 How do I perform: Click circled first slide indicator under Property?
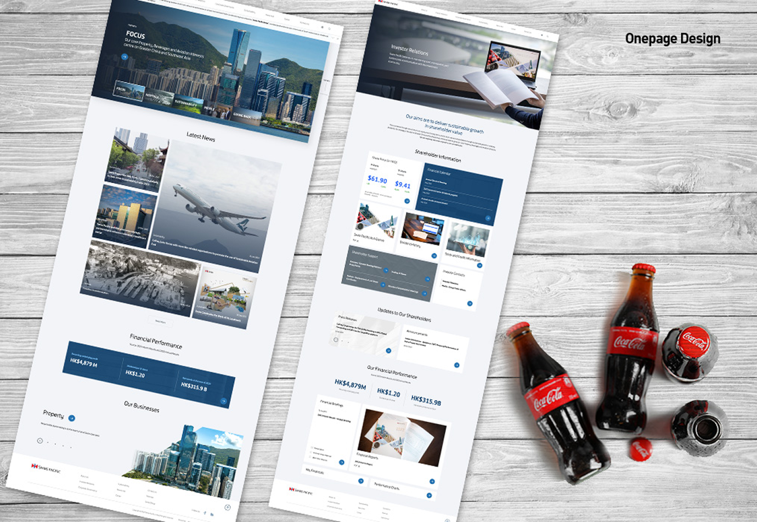[x=40, y=440]
